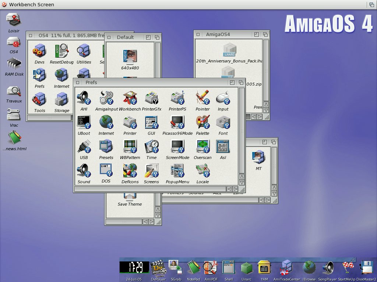Click scroll down arrow in Prefs window
This screenshot has height=282, width=377.
click(242, 182)
